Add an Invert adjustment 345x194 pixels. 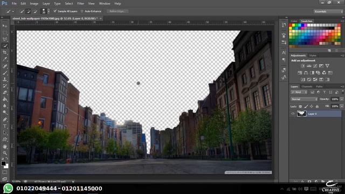click(x=303, y=79)
